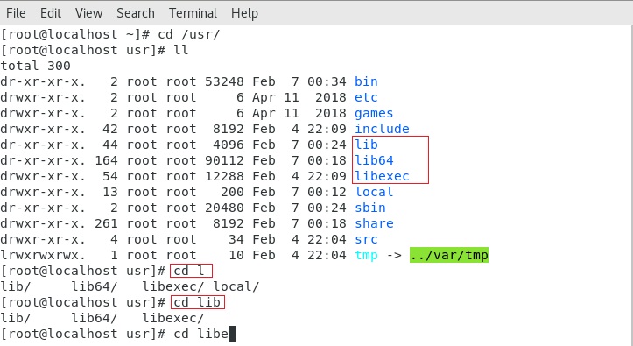Click the blue 'libexec' directory listing entry

[382, 176]
